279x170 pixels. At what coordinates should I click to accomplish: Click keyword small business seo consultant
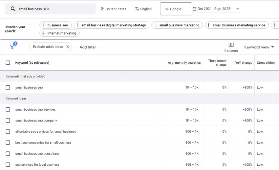[37, 153]
